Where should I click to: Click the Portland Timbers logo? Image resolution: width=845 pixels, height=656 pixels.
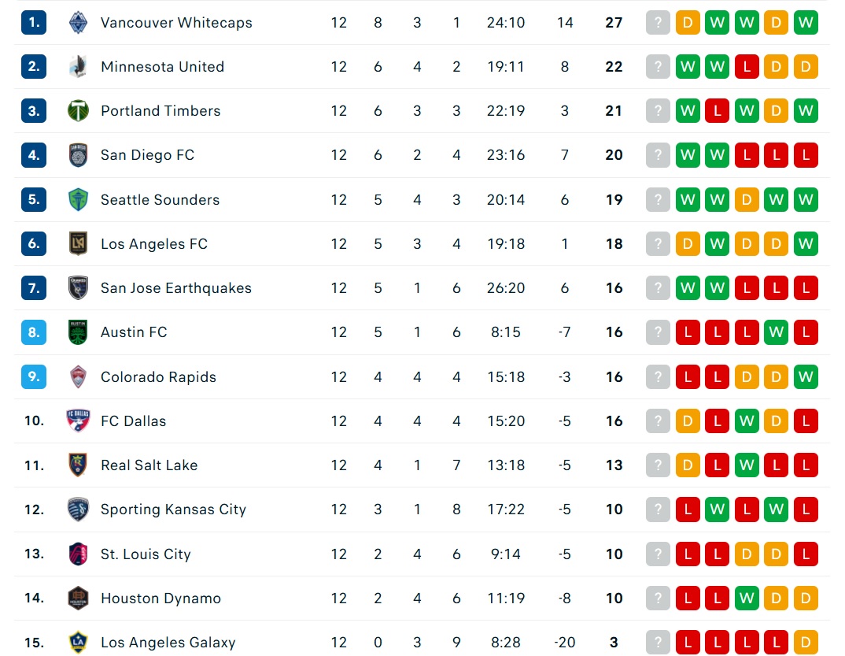click(78, 111)
